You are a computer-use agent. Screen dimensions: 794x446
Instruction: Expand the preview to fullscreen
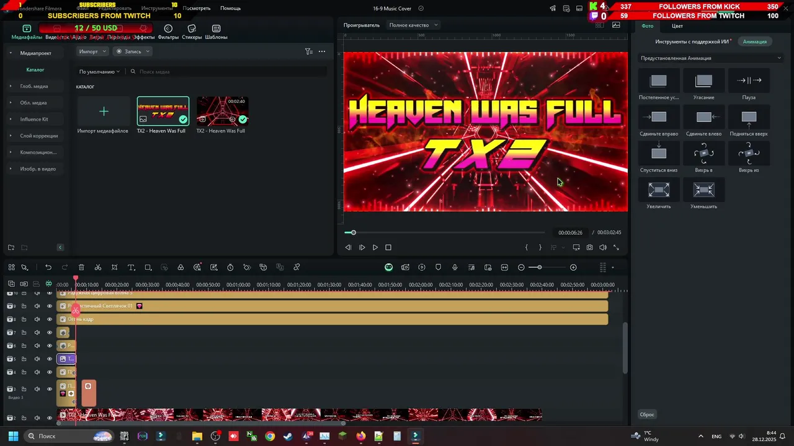click(x=616, y=247)
